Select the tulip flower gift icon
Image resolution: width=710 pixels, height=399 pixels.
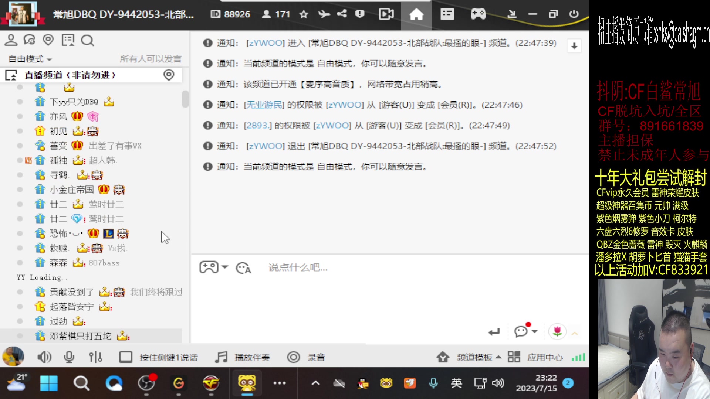click(557, 331)
